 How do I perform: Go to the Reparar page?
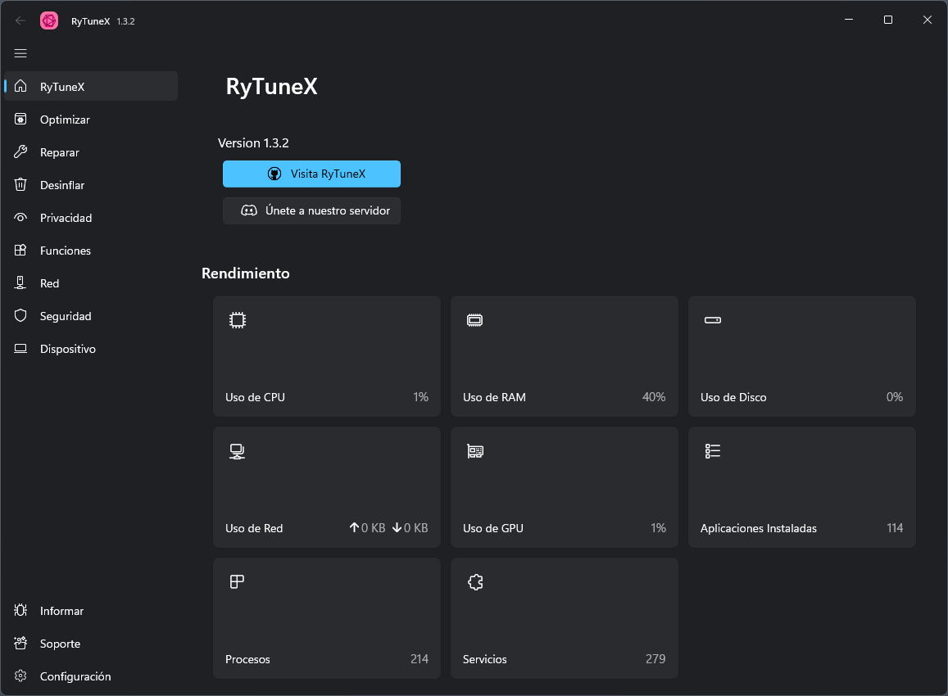[59, 152]
